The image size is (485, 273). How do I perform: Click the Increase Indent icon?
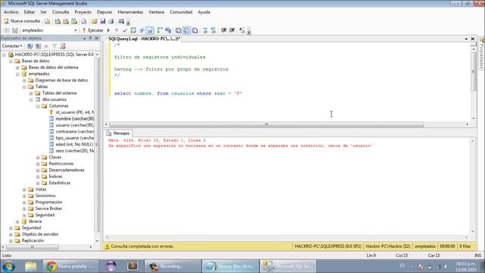[x=232, y=30]
